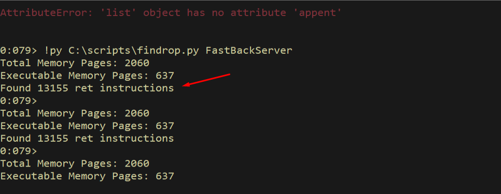
Task: Click the second 'Executable Memory Pages: 637' line
Action: click(x=87, y=126)
